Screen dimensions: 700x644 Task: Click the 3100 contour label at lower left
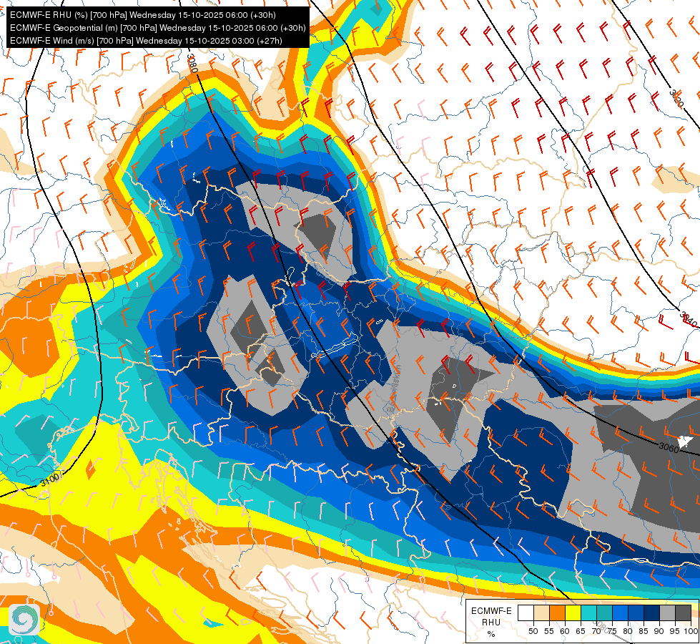click(49, 480)
